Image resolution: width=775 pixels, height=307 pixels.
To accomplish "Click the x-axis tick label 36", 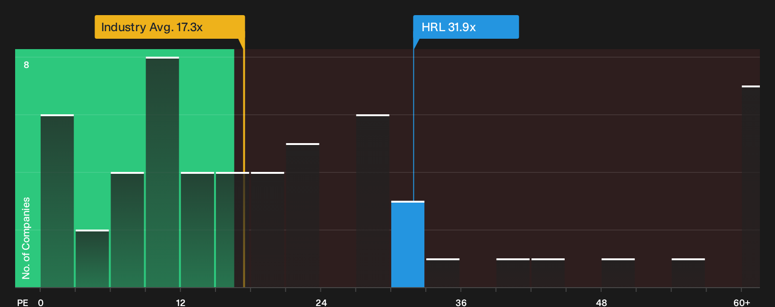I will 461,302.
